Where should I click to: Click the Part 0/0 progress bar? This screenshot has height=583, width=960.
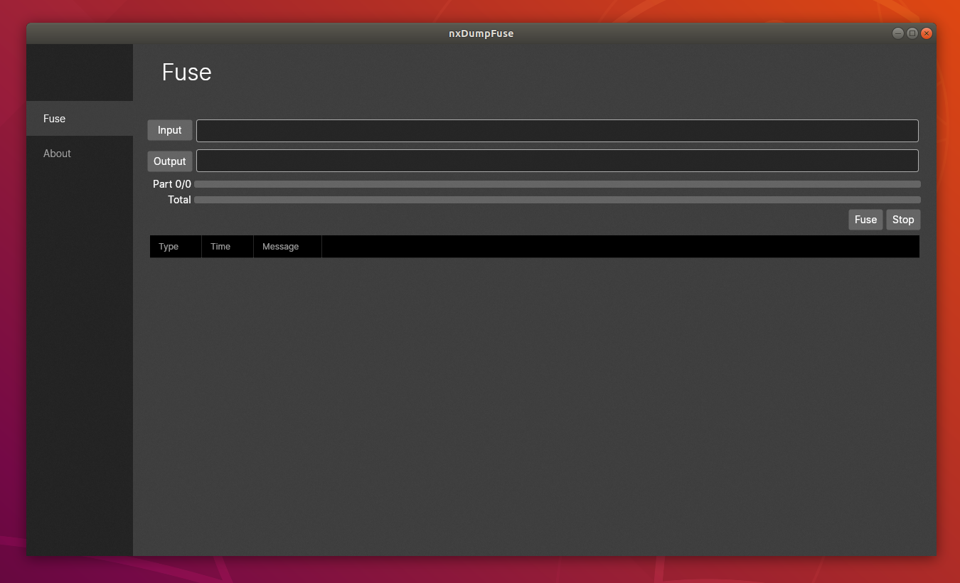click(x=558, y=184)
